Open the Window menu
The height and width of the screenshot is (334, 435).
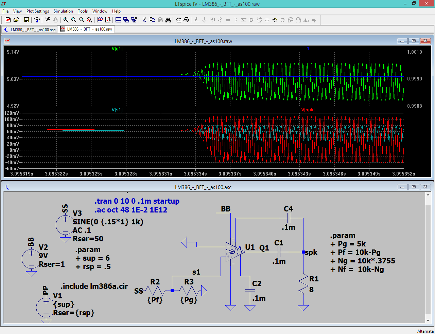point(100,11)
